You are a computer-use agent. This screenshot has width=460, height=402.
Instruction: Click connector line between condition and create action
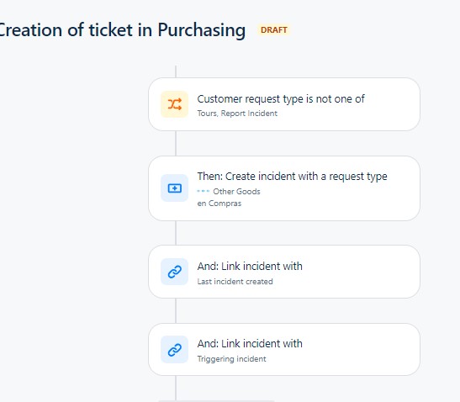176,144
